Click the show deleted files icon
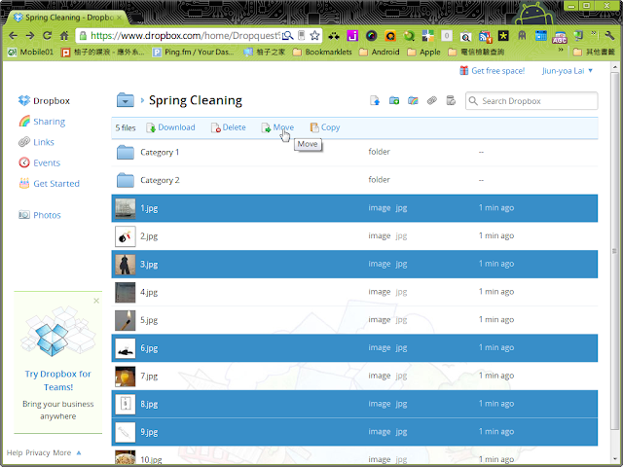 (x=451, y=101)
